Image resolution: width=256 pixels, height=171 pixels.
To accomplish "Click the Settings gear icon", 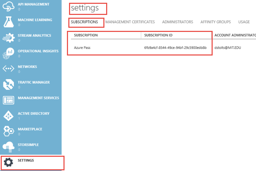I will tap(8, 162).
